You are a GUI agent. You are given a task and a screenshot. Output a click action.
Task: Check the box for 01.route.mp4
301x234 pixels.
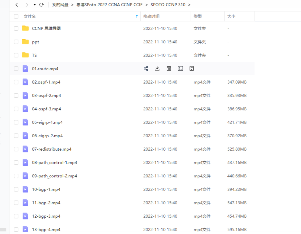click(16, 69)
